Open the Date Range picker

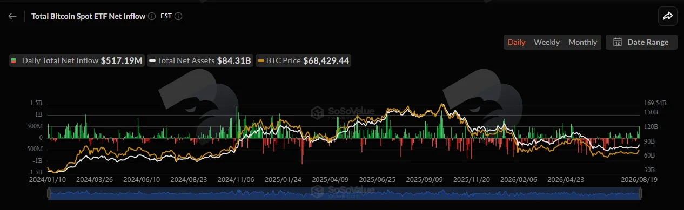tap(641, 42)
